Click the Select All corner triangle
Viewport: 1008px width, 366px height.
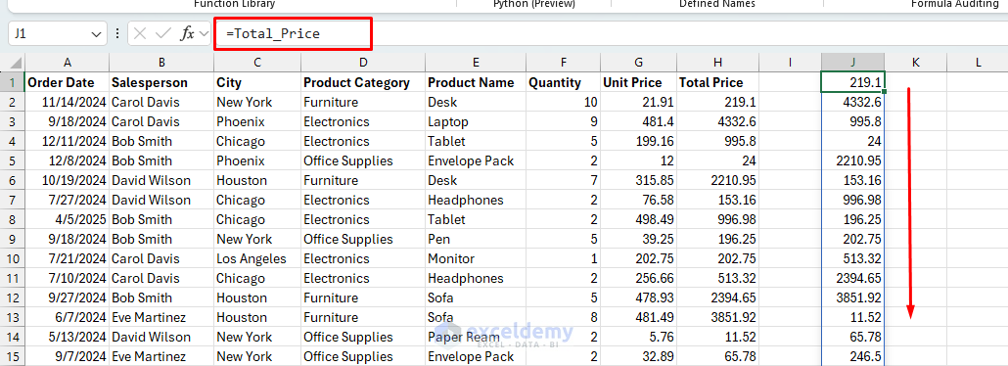[x=12, y=63]
